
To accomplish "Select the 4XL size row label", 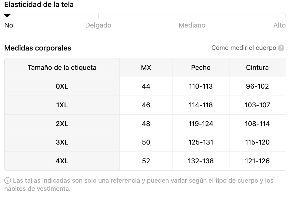I will point(62,161).
